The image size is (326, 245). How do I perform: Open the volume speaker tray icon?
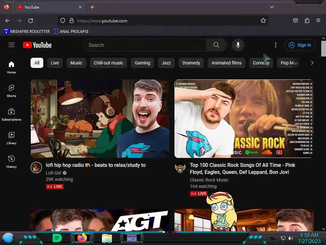click(x=290, y=238)
